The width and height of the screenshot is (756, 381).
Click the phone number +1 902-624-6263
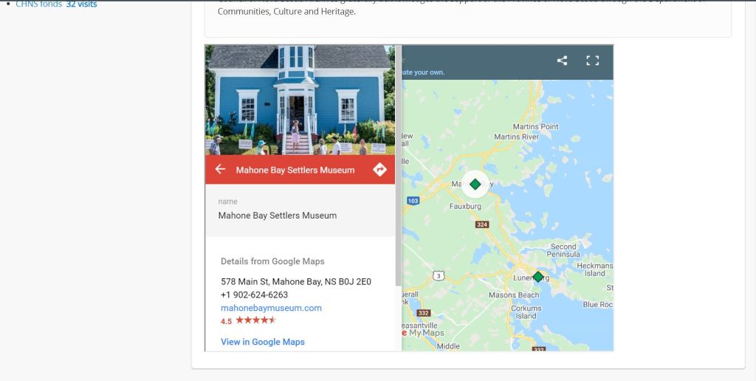click(x=254, y=295)
